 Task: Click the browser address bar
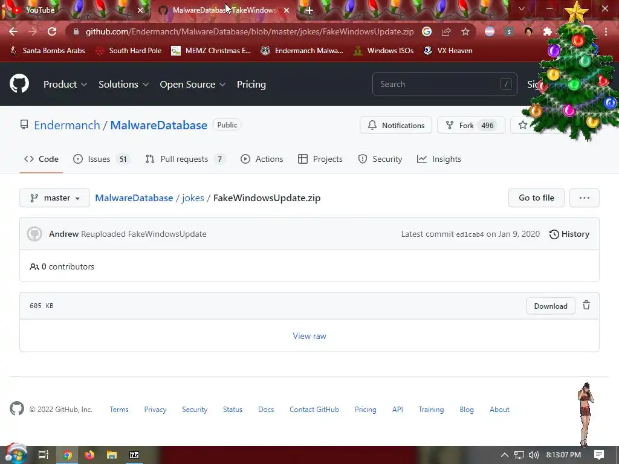[250, 31]
